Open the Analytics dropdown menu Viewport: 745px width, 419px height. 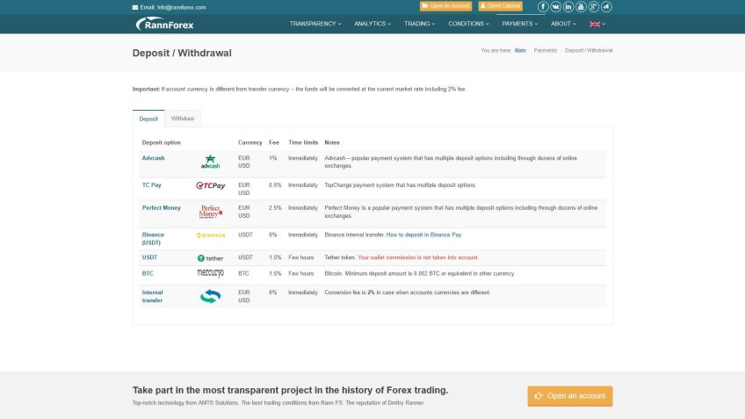point(372,24)
